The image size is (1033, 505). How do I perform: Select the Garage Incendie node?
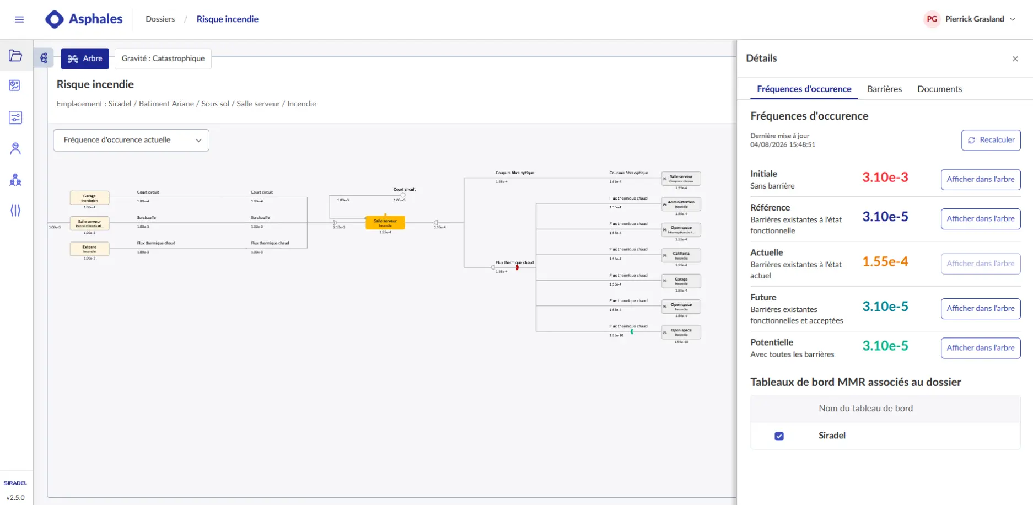681,281
